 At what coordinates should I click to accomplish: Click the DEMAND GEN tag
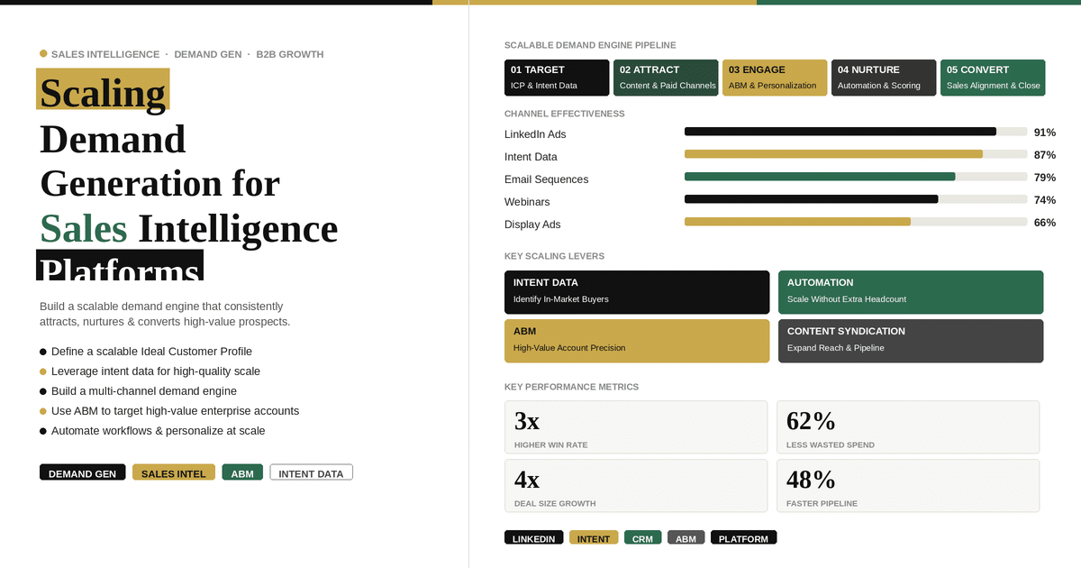tap(83, 472)
